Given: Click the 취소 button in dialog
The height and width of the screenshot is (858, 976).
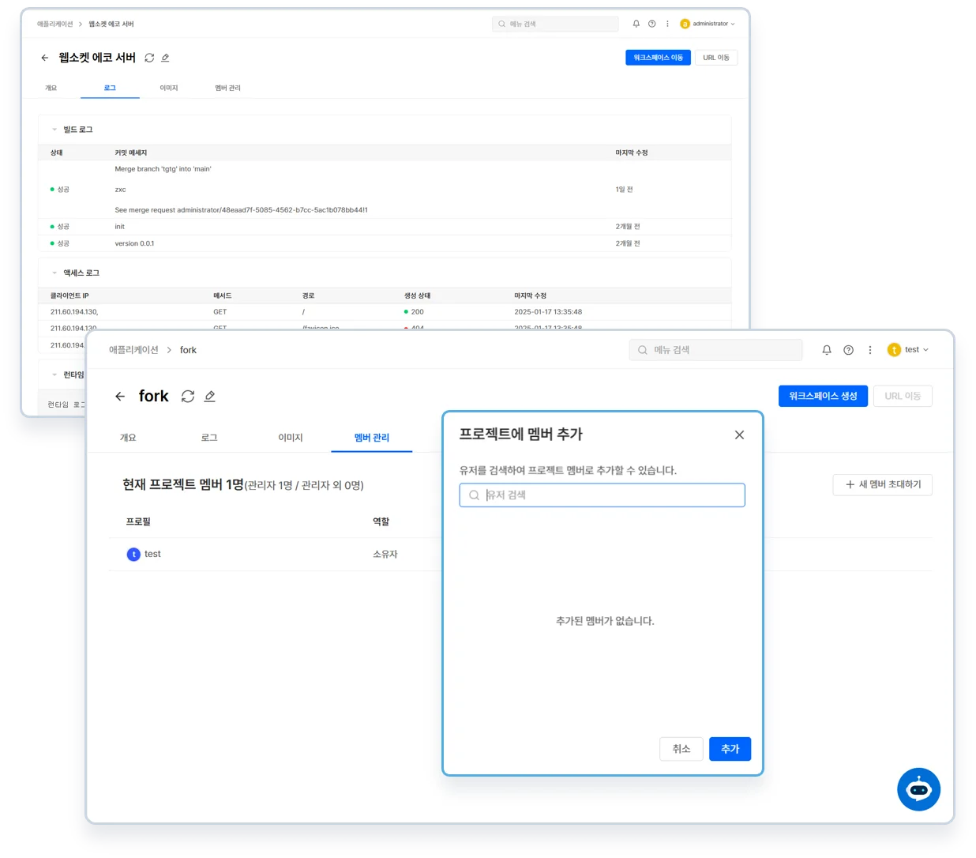Looking at the screenshot, I should point(681,749).
